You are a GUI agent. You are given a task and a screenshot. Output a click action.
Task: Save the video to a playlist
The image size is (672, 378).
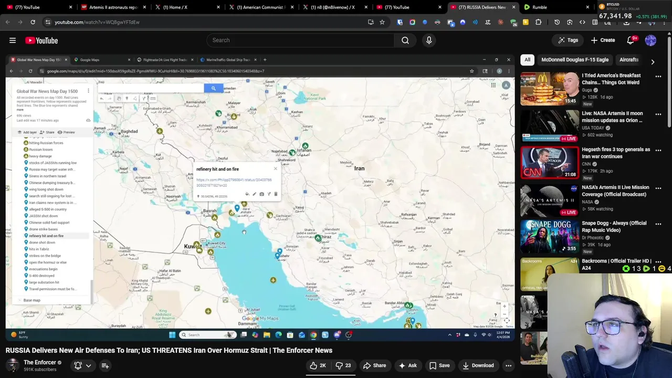click(x=439, y=365)
